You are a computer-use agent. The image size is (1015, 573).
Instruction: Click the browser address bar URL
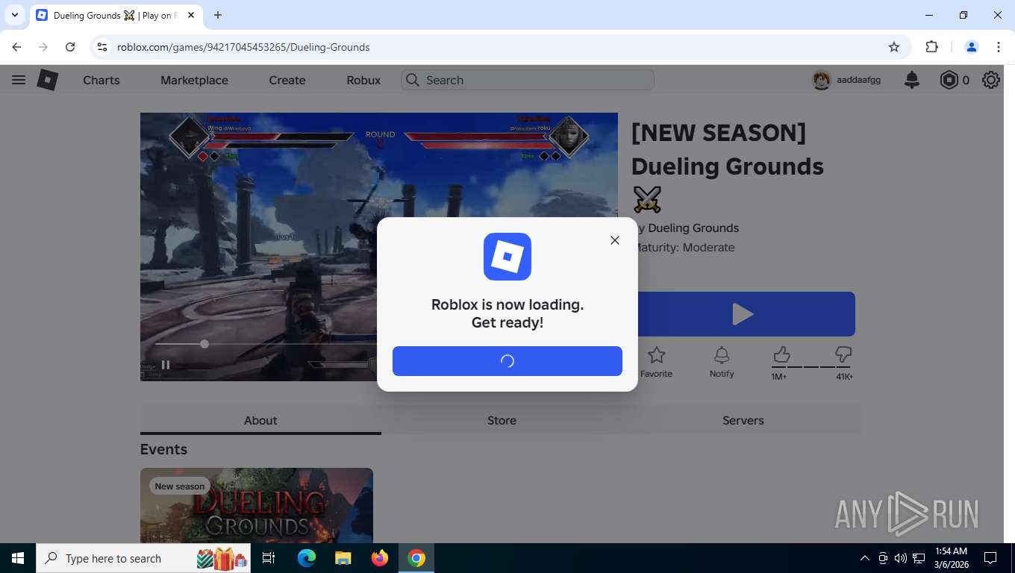point(243,47)
